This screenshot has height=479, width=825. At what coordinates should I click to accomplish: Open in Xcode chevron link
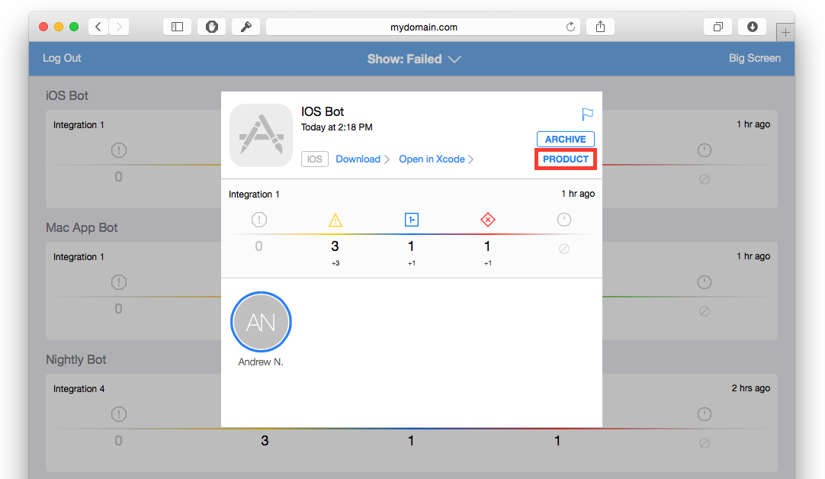pos(436,159)
